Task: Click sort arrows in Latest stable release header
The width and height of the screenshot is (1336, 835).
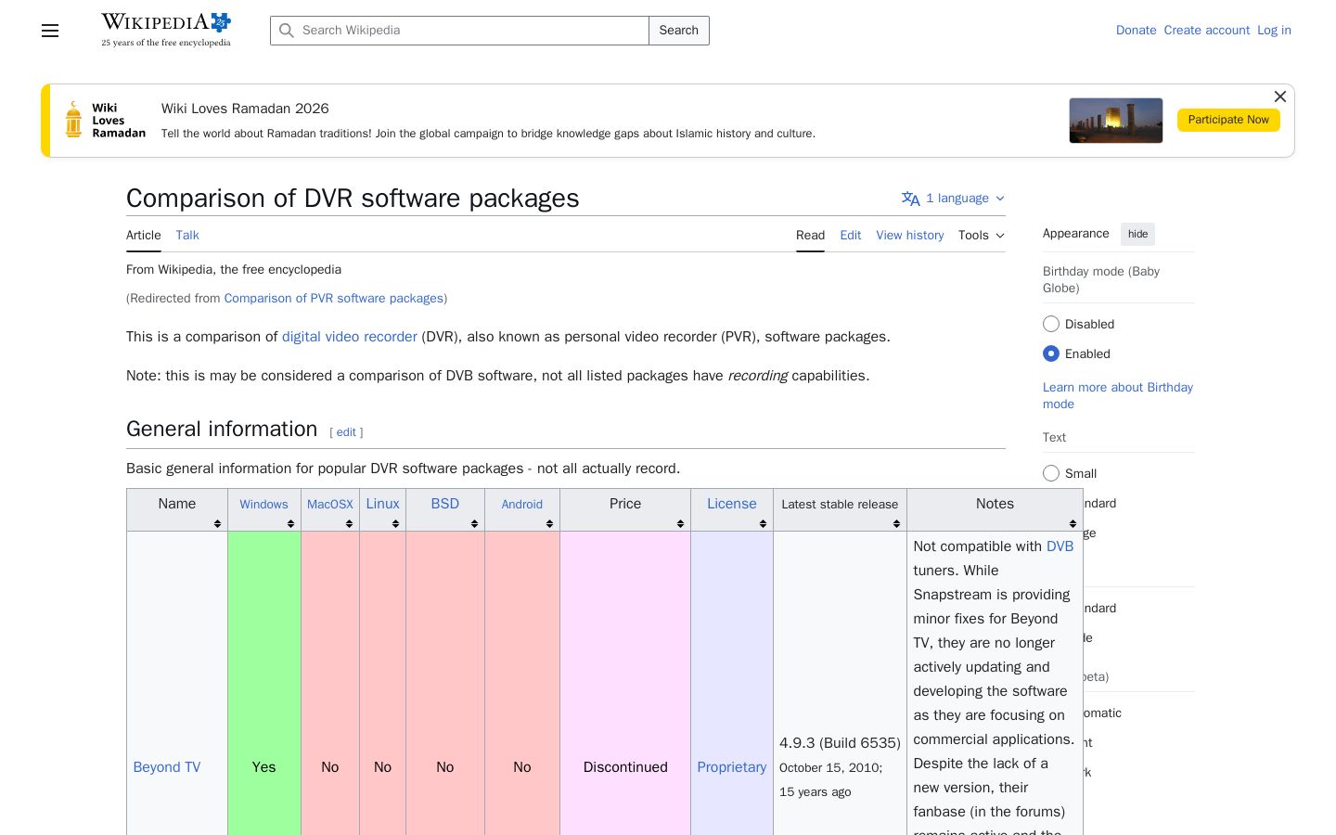Action: tap(896, 524)
